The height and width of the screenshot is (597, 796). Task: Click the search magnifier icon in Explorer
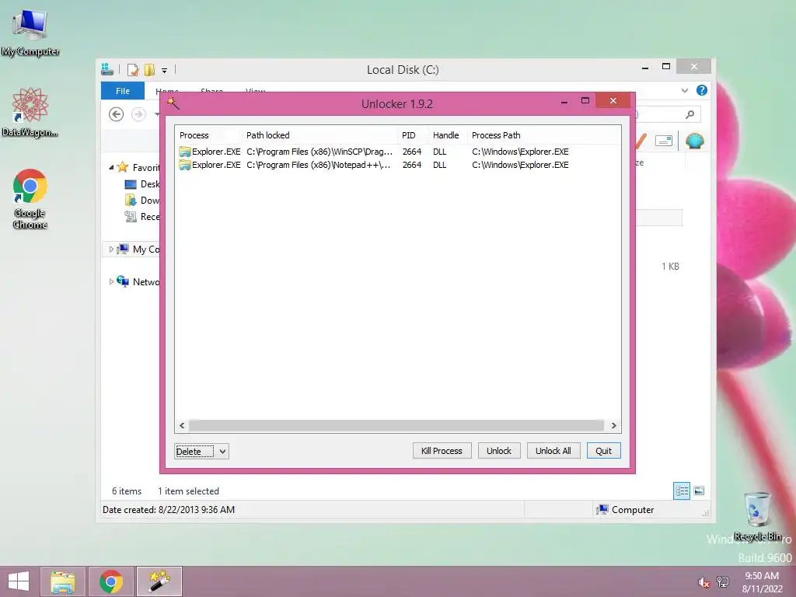690,114
